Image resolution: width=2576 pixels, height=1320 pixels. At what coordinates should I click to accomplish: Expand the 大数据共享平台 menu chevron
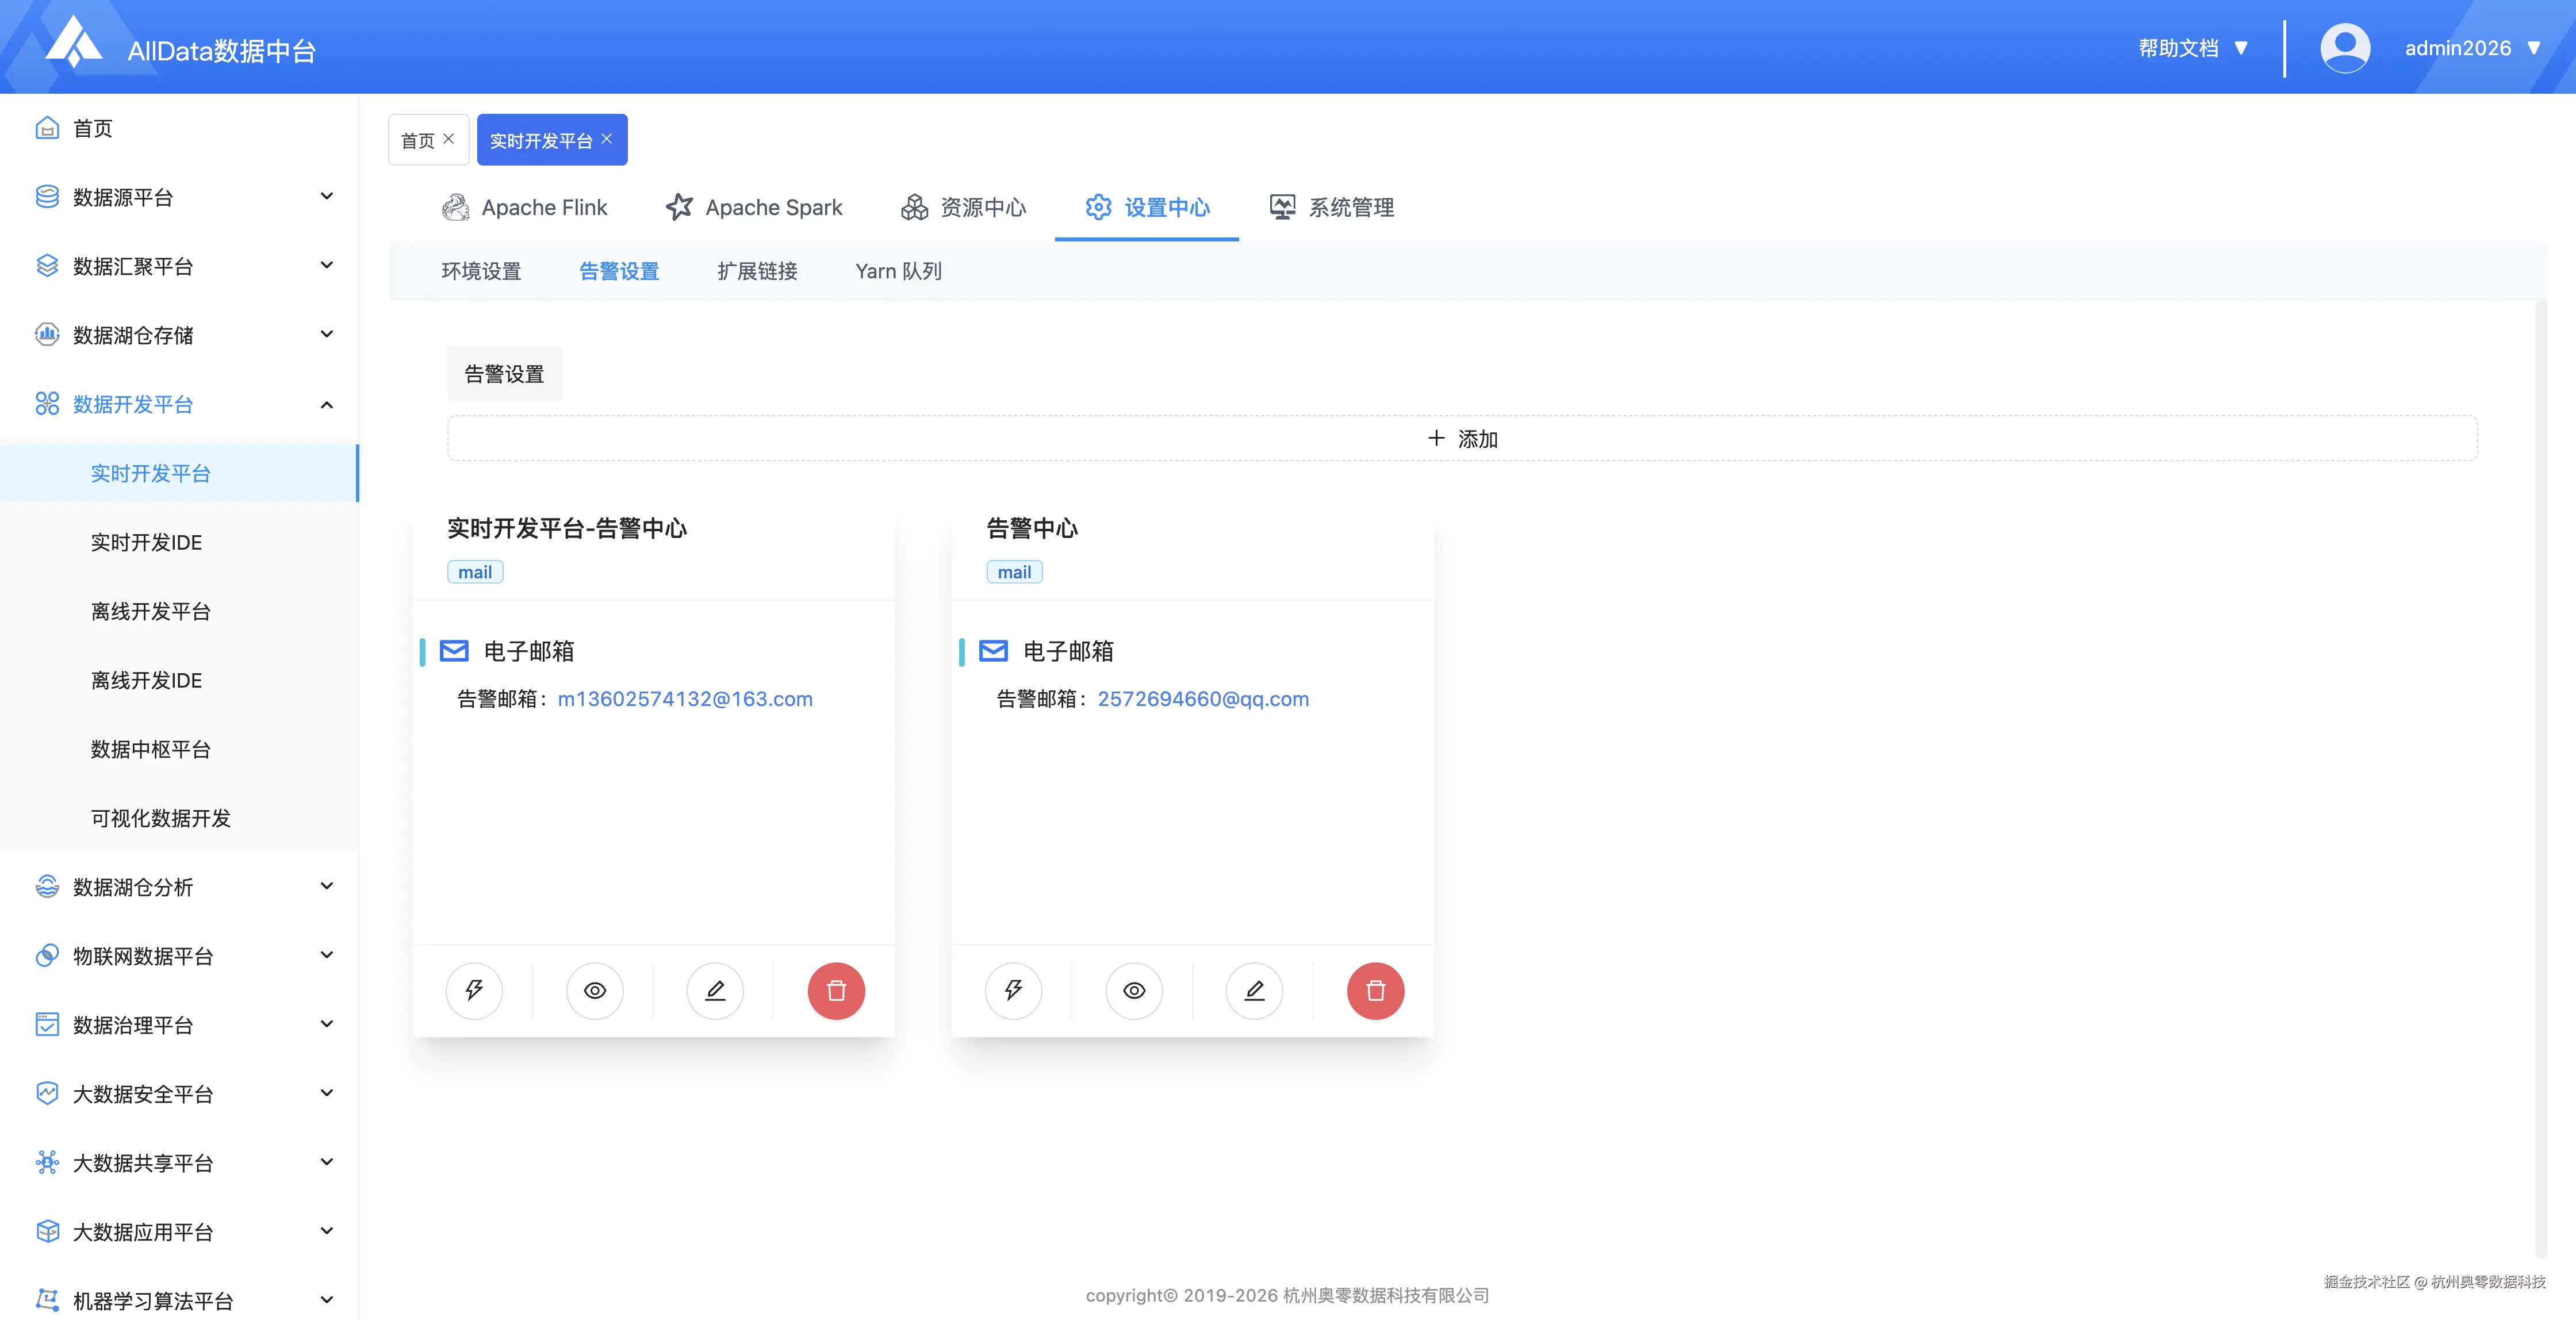326,1162
